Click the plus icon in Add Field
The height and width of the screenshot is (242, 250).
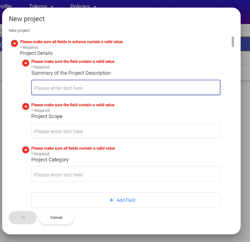pyautogui.click(x=111, y=200)
